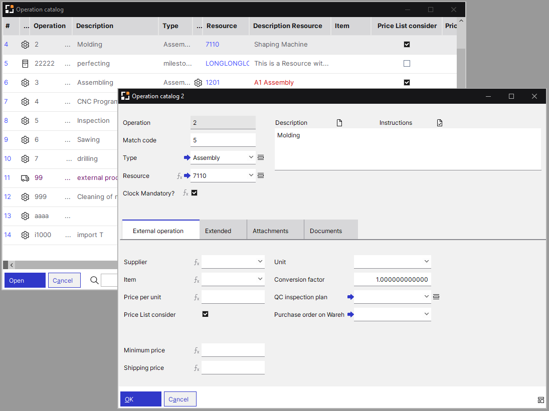Expand the Type Assembly dropdown
The width and height of the screenshot is (549, 411).
pyautogui.click(x=251, y=158)
